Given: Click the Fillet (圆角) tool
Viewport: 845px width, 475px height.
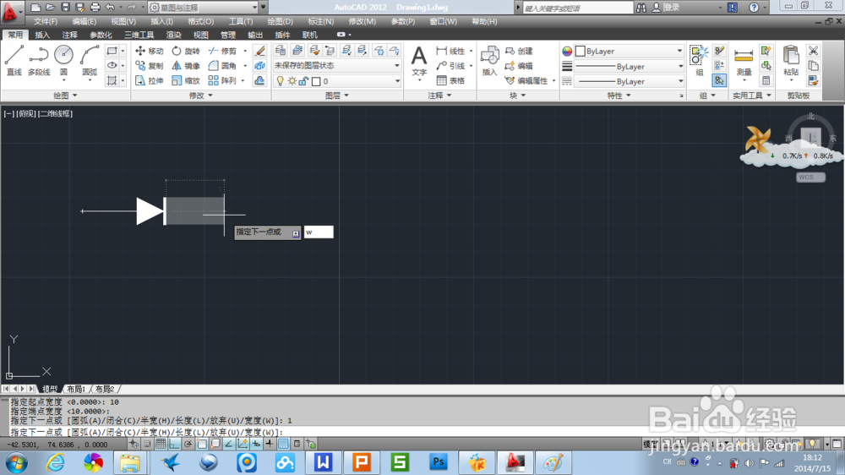Looking at the screenshot, I should pyautogui.click(x=222, y=66).
